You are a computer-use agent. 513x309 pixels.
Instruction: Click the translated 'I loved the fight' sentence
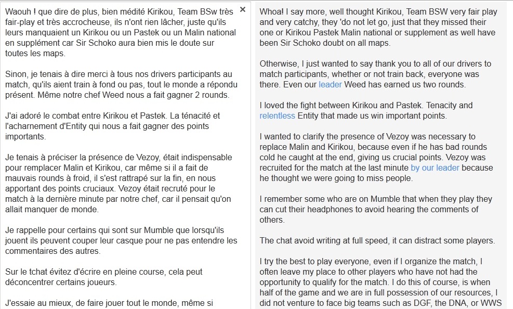click(x=366, y=110)
